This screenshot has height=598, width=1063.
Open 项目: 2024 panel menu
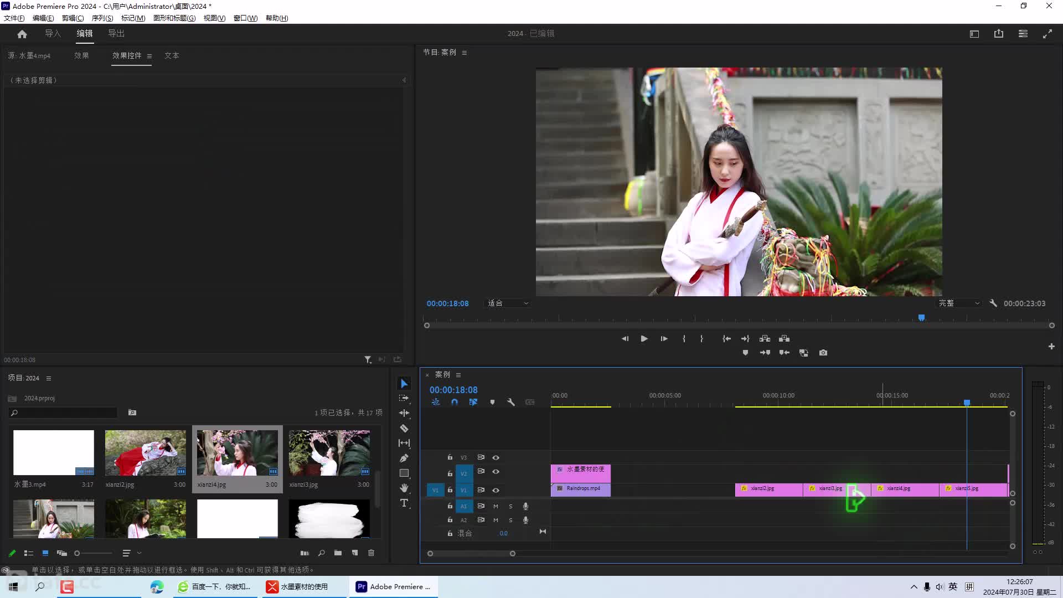[49, 378]
